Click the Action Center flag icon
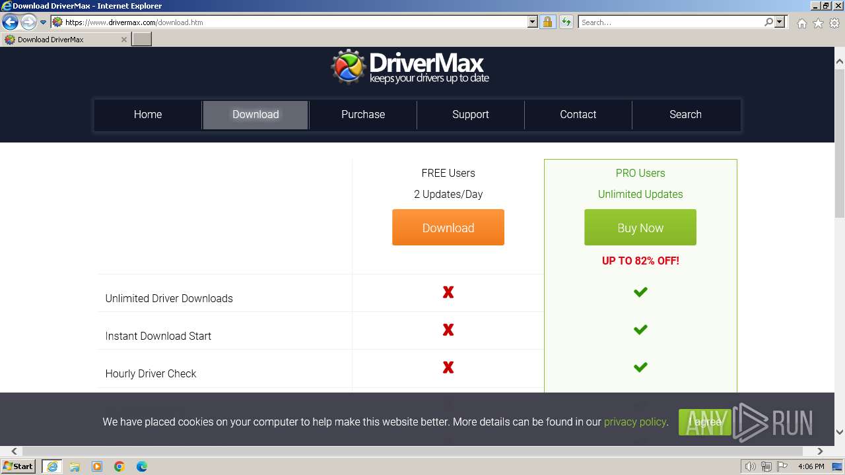Image resolution: width=845 pixels, height=475 pixels. [x=783, y=466]
